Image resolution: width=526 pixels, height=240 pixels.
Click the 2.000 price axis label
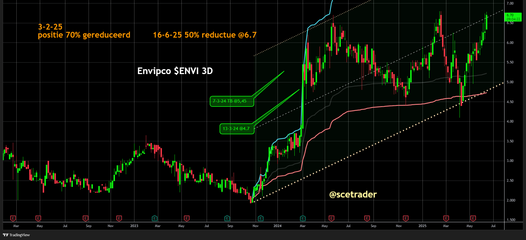[x=511, y=200]
